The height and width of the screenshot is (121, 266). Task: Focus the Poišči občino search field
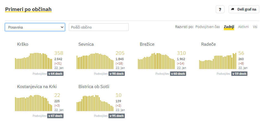99,27
